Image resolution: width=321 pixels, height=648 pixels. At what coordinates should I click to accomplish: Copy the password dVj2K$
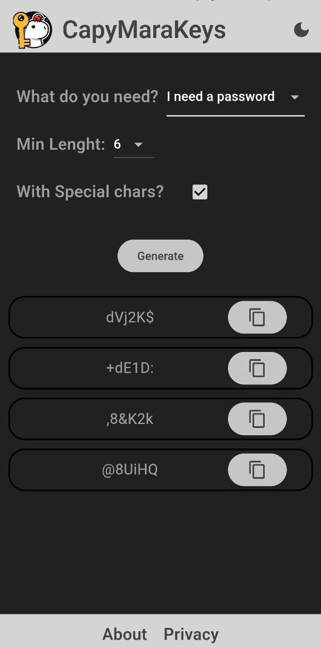tap(257, 317)
